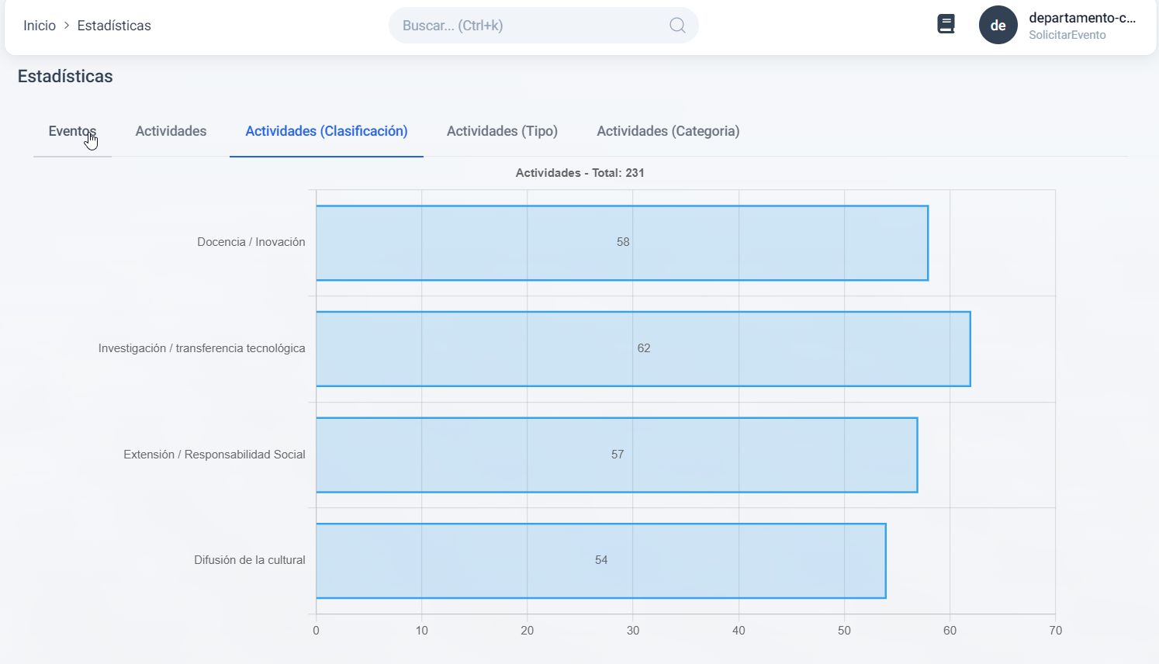The height and width of the screenshot is (664, 1159).
Task: Click the breadcrumb chevron after Inicio
Action: [x=67, y=26]
